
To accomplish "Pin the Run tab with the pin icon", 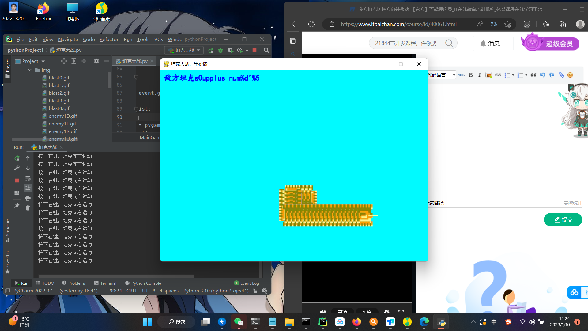I will (17, 206).
